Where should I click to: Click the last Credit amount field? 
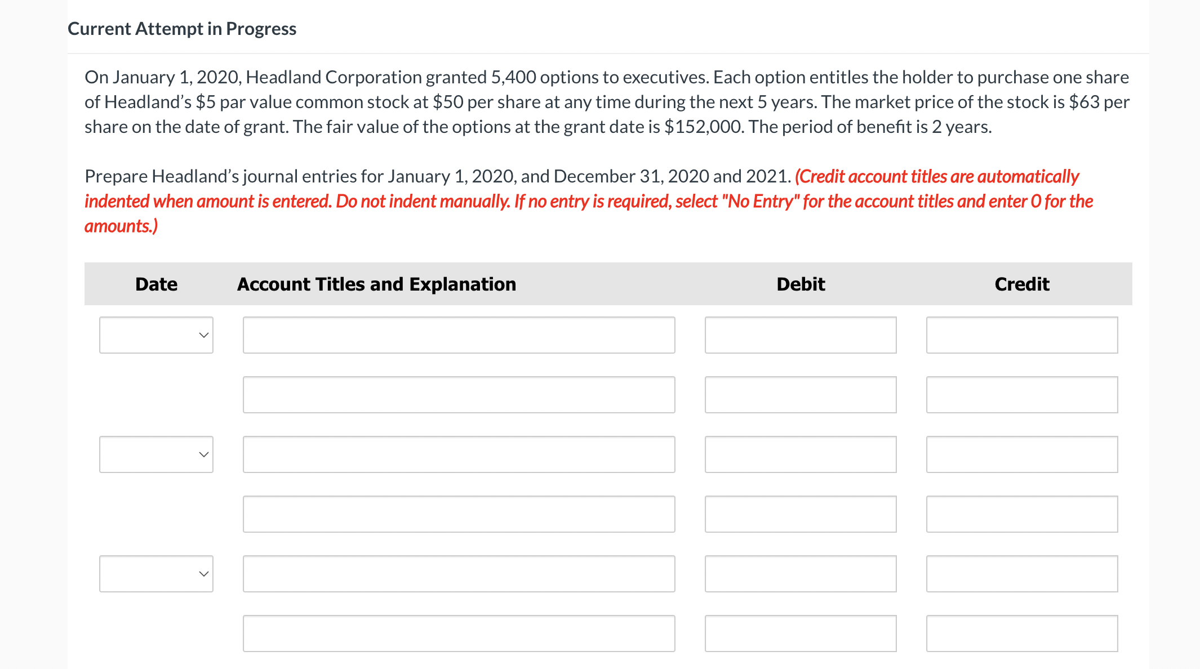pos(1021,634)
